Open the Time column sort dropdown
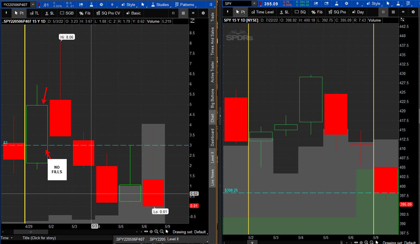420x244 pixels. (x=11, y=238)
